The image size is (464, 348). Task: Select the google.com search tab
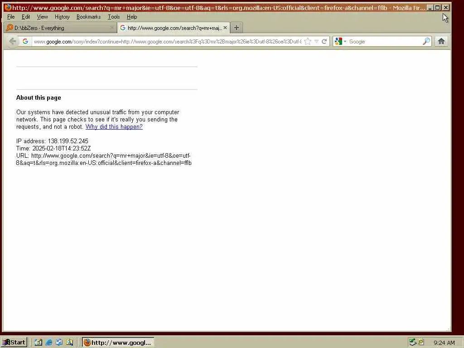(173, 28)
